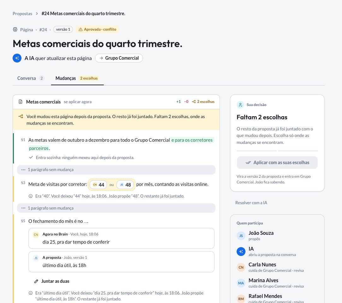Click Marina Alves' MA avatar

241,283
